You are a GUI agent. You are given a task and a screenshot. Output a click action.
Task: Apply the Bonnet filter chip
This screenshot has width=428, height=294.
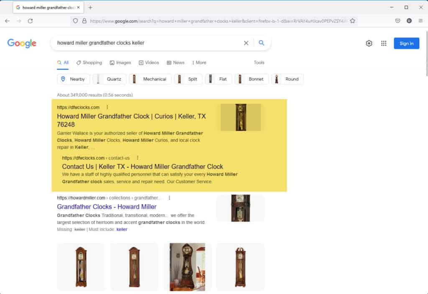point(252,79)
